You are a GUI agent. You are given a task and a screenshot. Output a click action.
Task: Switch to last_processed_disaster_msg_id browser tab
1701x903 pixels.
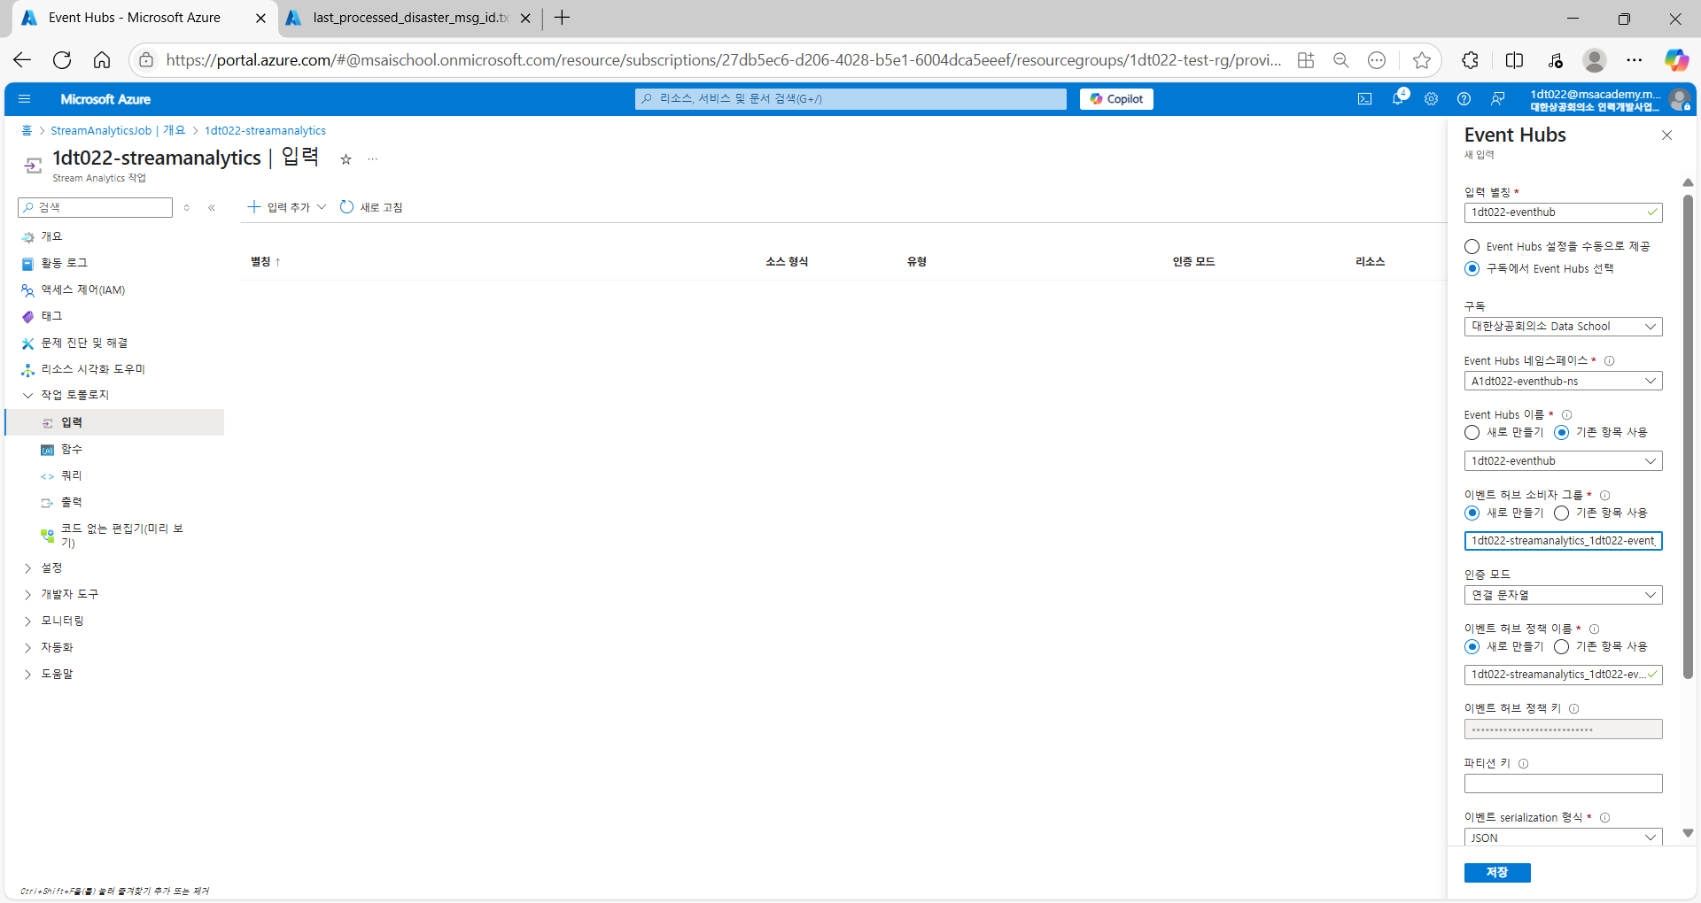[x=410, y=18]
